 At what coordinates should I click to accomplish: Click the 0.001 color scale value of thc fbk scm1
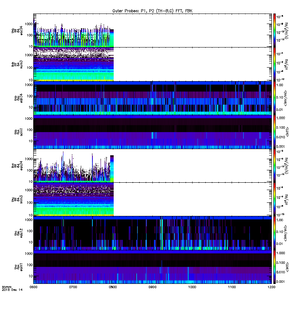point(281,282)
